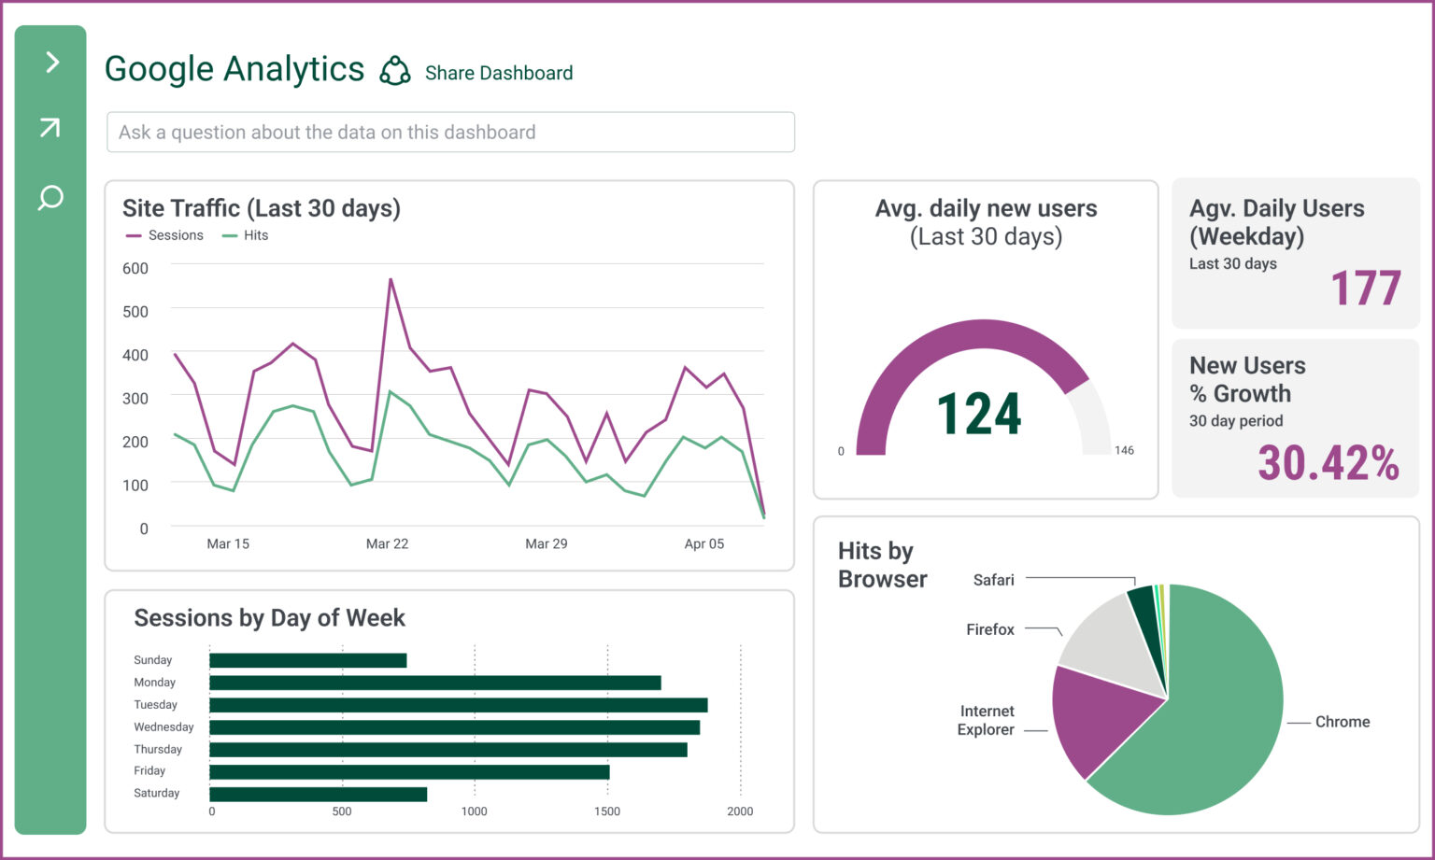Click the share icon beside Google Analytics title

coord(395,70)
